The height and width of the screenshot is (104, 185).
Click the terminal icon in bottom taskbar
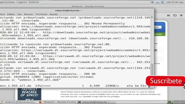point(79,102)
